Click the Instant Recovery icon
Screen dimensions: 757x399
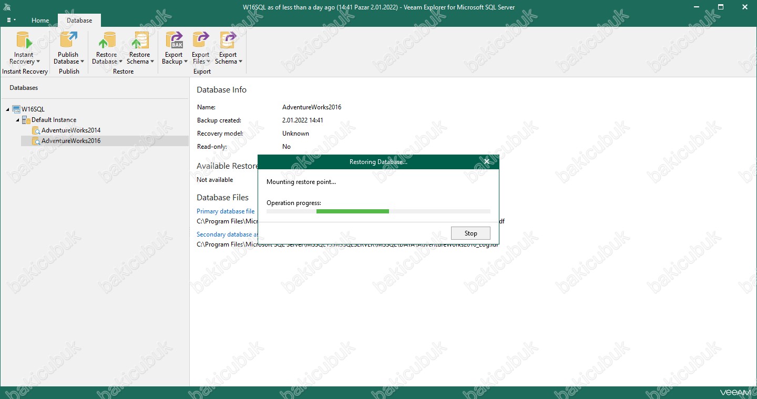[x=24, y=40]
